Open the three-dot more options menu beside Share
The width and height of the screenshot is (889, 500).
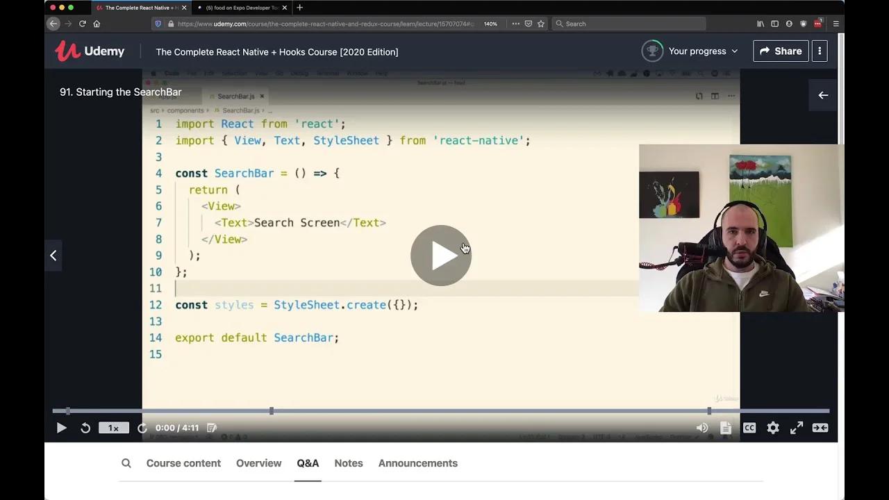pos(820,51)
